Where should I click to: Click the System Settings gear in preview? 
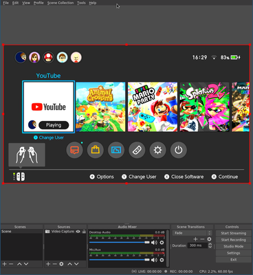[x=157, y=150]
